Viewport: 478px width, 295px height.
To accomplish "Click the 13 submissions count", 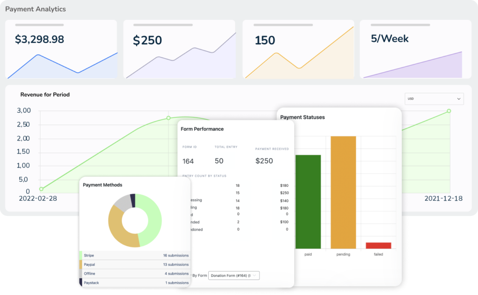I will (x=176, y=265).
